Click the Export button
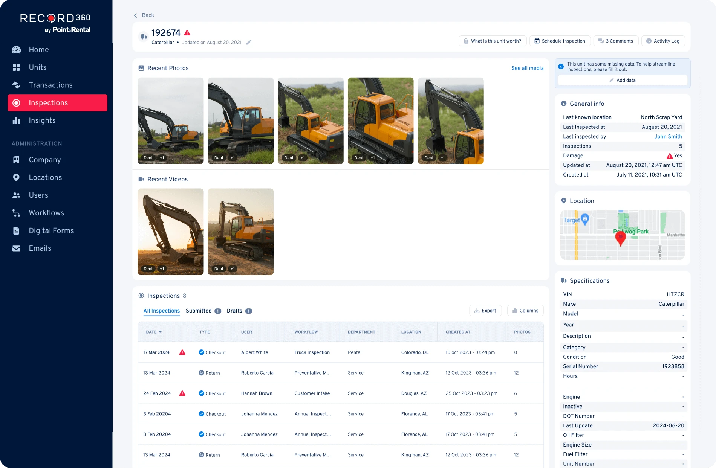Image resolution: width=716 pixels, height=468 pixels. tap(485, 311)
